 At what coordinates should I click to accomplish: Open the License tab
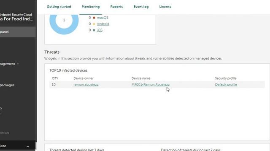click(x=165, y=7)
